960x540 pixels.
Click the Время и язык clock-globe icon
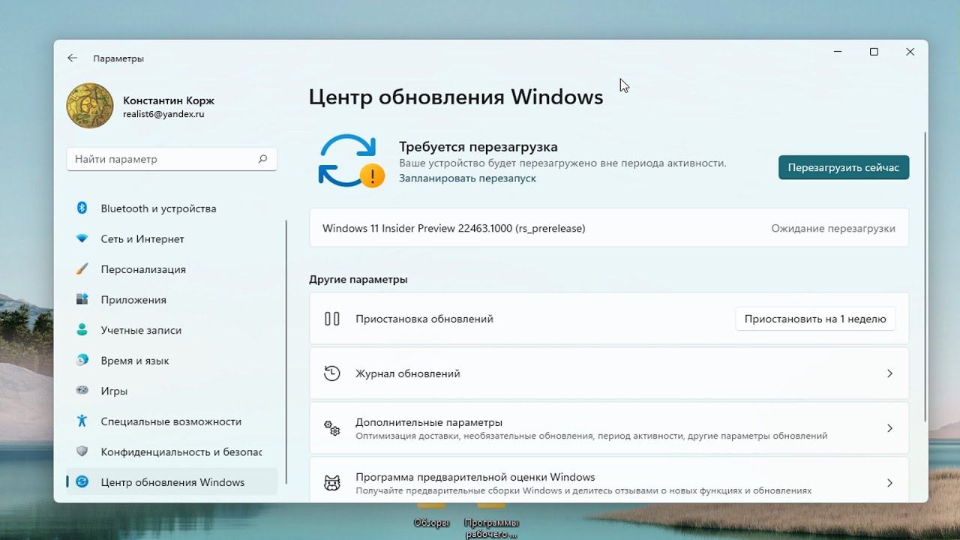pos(82,360)
